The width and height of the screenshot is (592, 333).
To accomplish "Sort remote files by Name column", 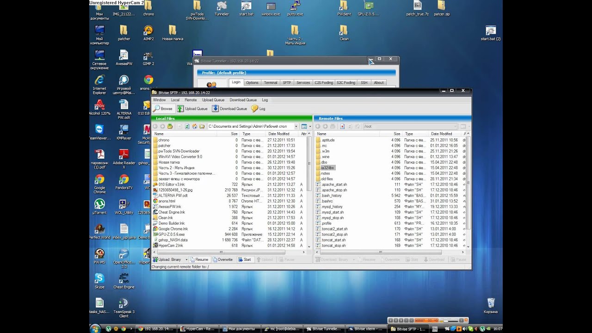I will click(x=347, y=134).
